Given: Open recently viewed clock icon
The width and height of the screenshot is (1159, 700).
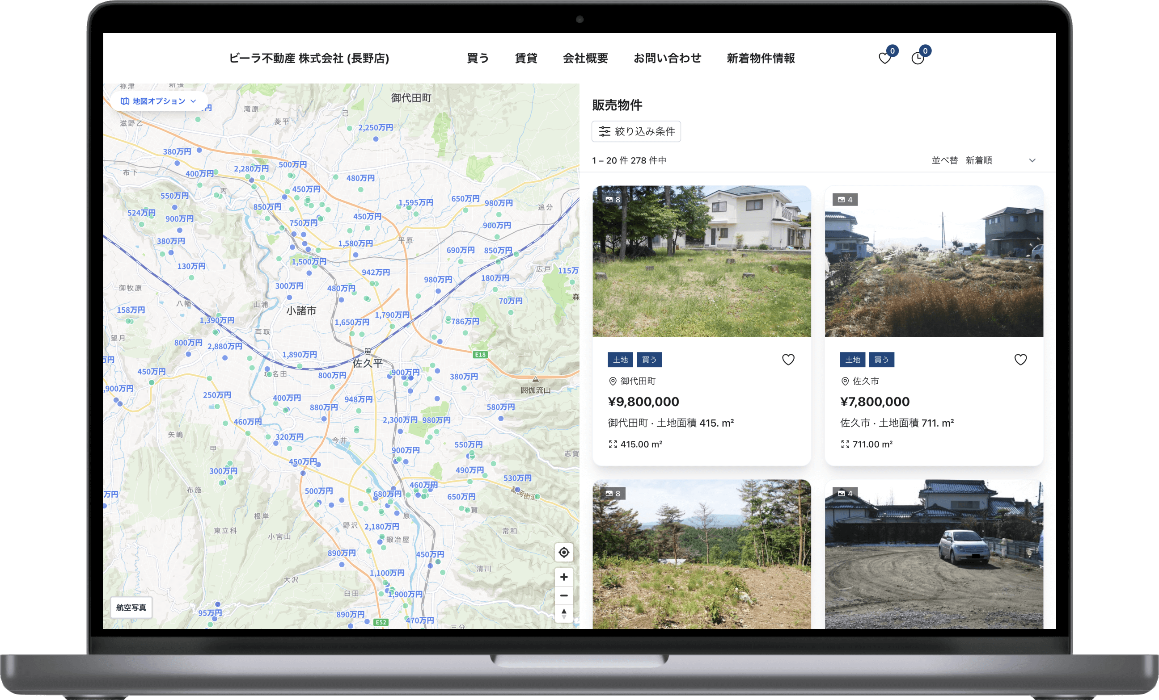Looking at the screenshot, I should tap(918, 58).
